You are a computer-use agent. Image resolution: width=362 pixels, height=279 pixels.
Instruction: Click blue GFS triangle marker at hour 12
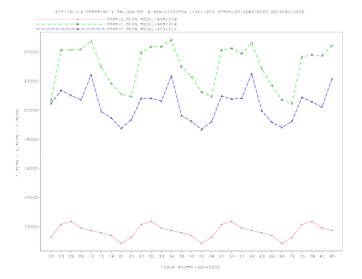click(91, 75)
